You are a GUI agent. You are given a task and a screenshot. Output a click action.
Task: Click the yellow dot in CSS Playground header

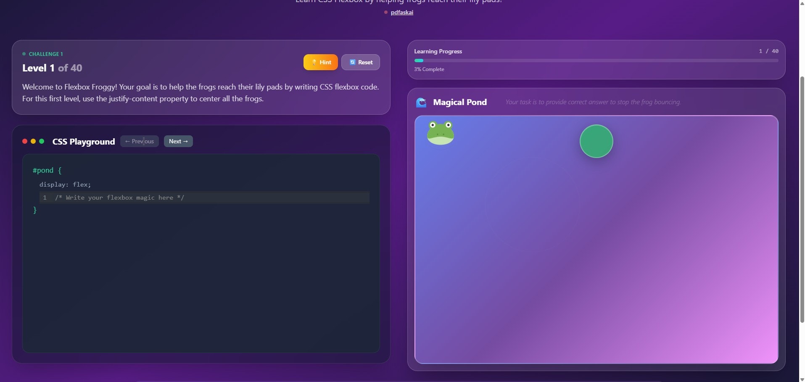pyautogui.click(x=33, y=142)
